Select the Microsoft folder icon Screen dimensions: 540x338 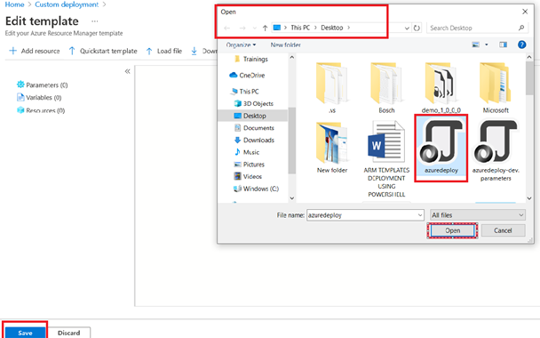click(496, 84)
